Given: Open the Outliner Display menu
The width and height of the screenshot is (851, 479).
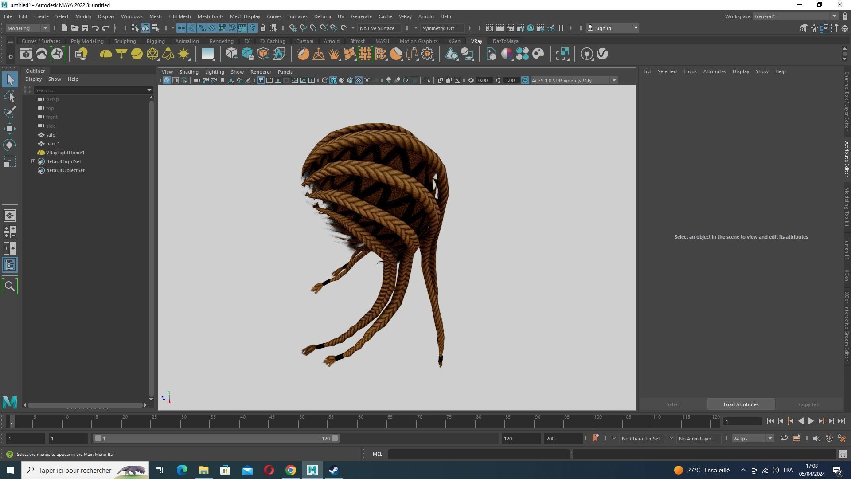Looking at the screenshot, I should [x=33, y=79].
